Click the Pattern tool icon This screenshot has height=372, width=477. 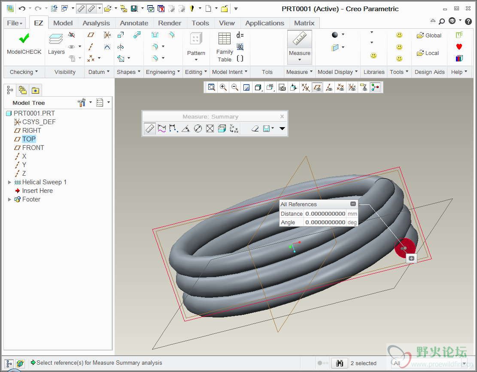click(x=196, y=39)
